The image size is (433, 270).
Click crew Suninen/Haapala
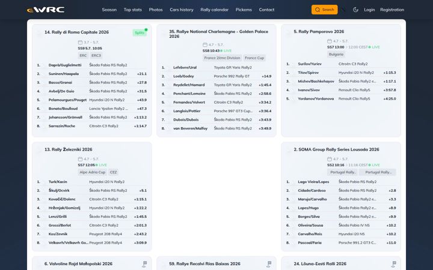[64, 74]
